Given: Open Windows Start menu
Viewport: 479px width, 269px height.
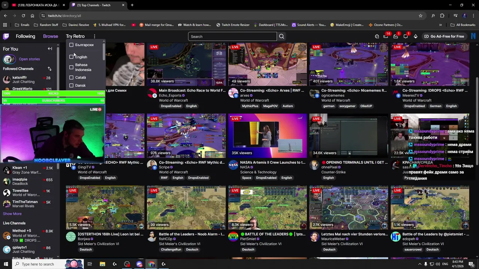Looking at the screenshot, I should 6,264.
